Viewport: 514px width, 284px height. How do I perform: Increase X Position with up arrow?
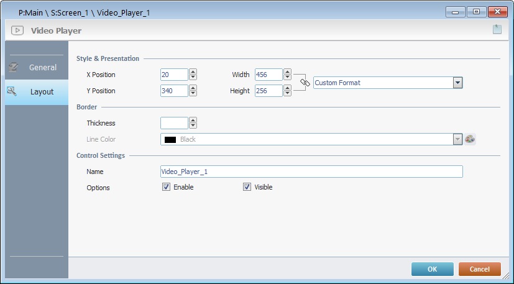point(193,72)
